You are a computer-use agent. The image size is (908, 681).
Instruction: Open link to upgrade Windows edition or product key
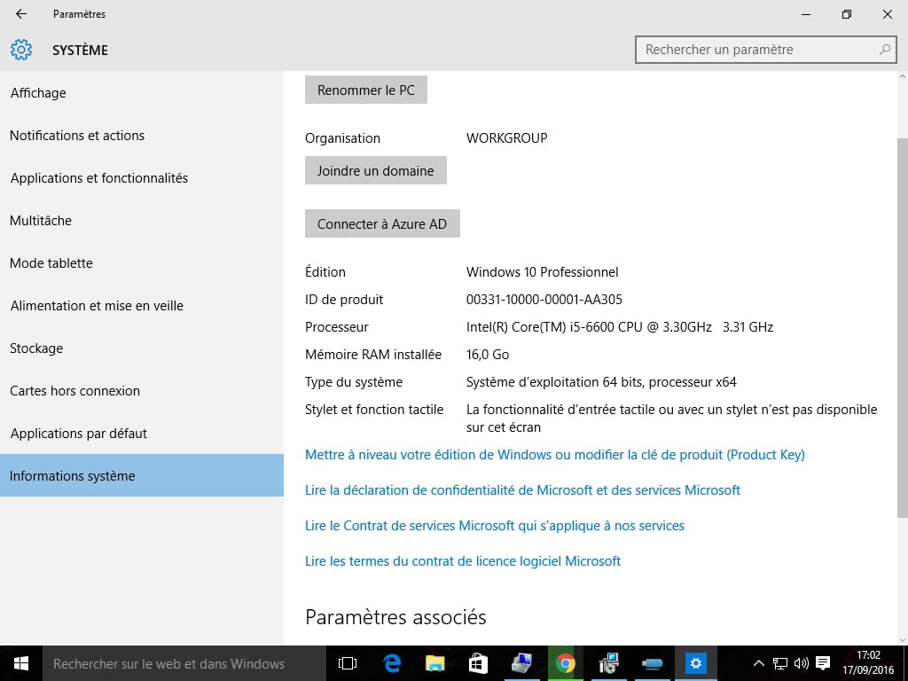(555, 455)
